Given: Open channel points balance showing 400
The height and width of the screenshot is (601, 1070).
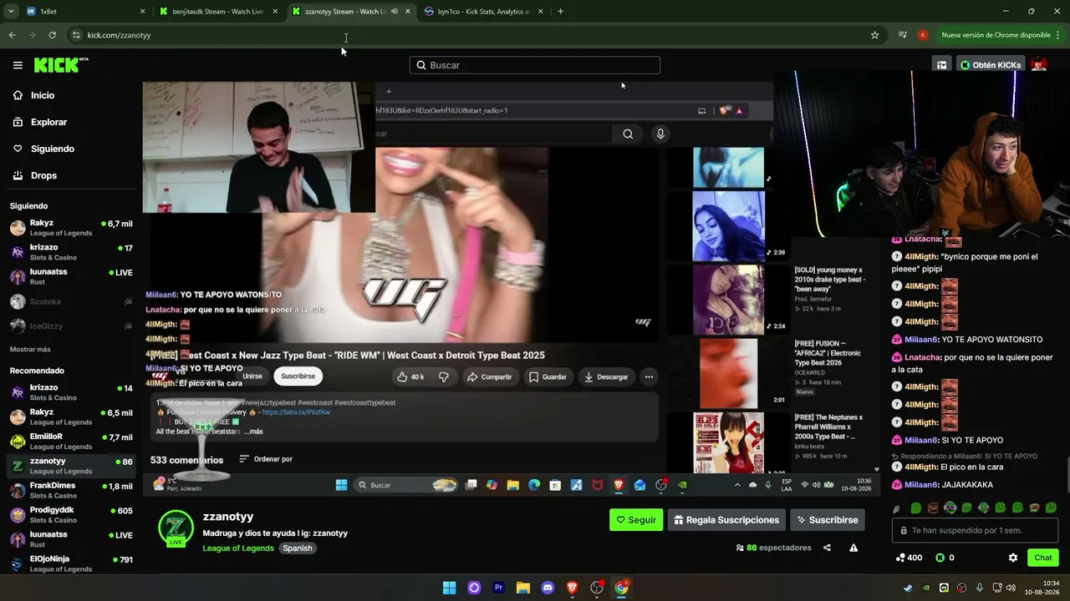Looking at the screenshot, I should (909, 558).
